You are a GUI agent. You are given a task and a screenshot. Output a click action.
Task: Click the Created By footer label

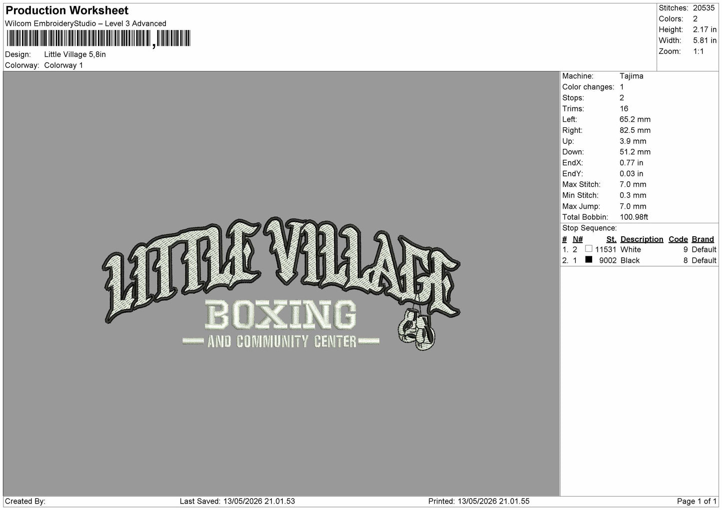tap(25, 501)
